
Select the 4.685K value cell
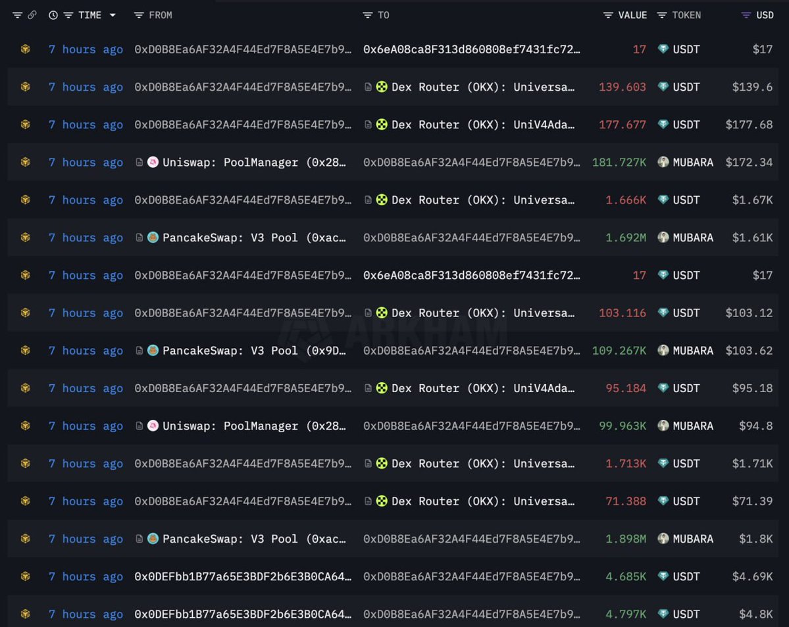tap(625, 577)
